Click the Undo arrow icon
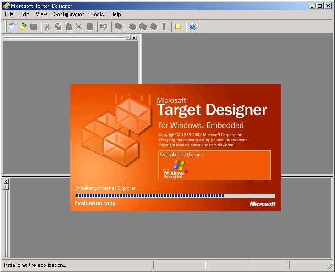 (104, 27)
